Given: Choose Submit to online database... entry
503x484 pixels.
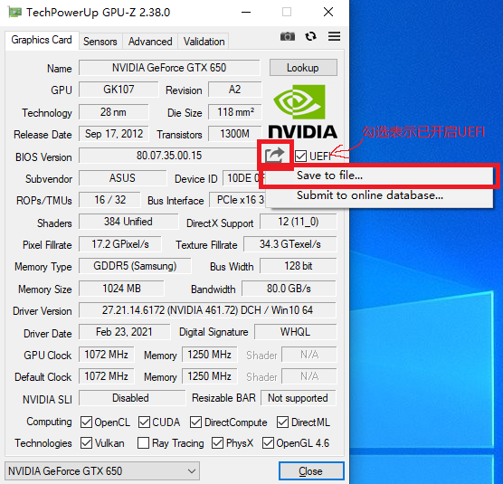Looking at the screenshot, I should [379, 195].
